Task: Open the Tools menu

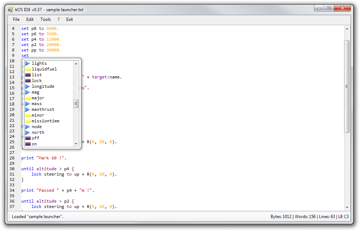Action: (x=45, y=19)
